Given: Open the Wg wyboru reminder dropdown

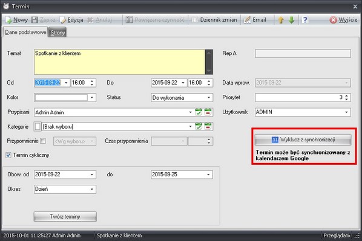Looking at the screenshot, I should click(x=74, y=141).
